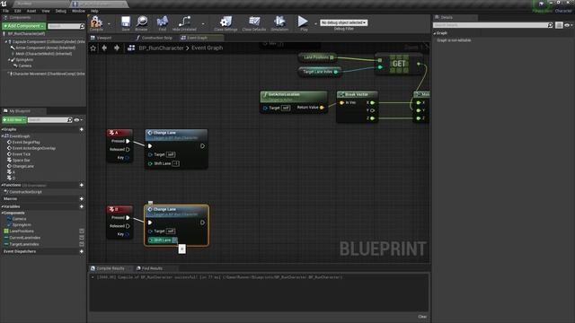The height and width of the screenshot is (323, 575).
Task: Click the Lane Positions variable node
Action: [x=317, y=57]
